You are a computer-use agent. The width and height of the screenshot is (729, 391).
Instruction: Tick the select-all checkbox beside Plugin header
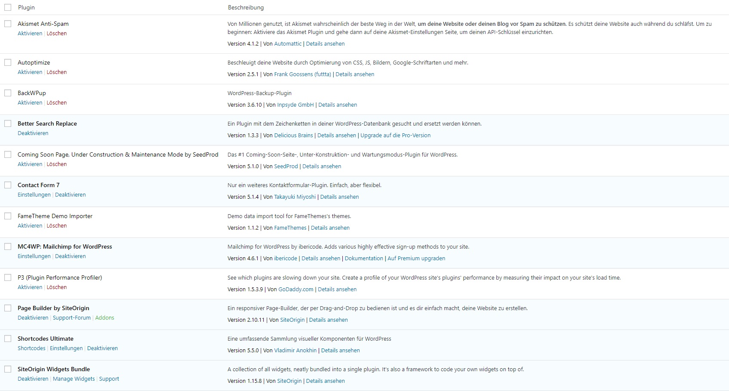(8, 7)
